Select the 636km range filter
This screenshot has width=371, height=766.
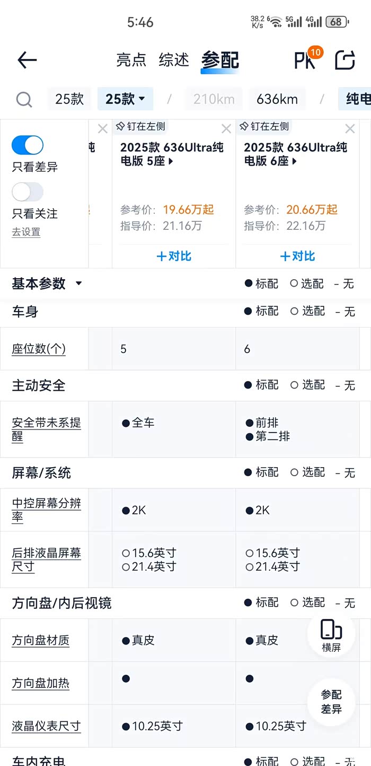tap(277, 99)
